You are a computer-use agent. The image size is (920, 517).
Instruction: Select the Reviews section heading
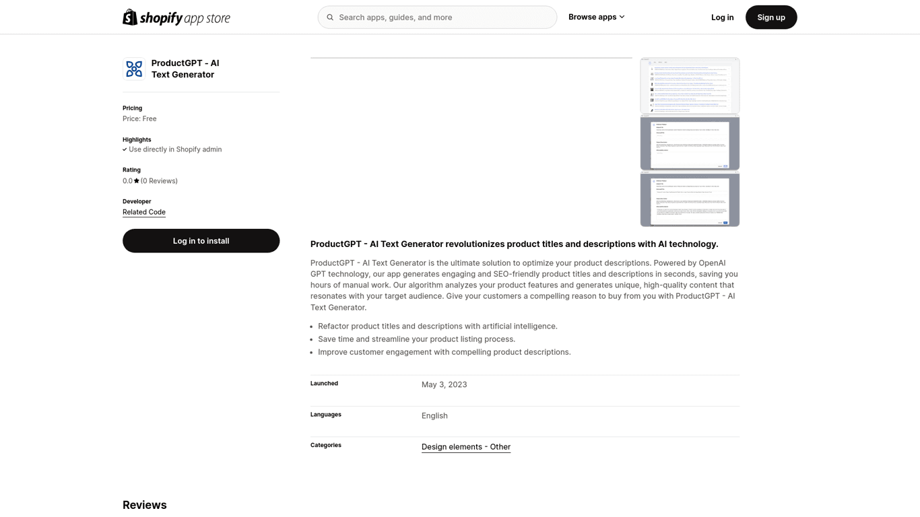click(x=145, y=505)
